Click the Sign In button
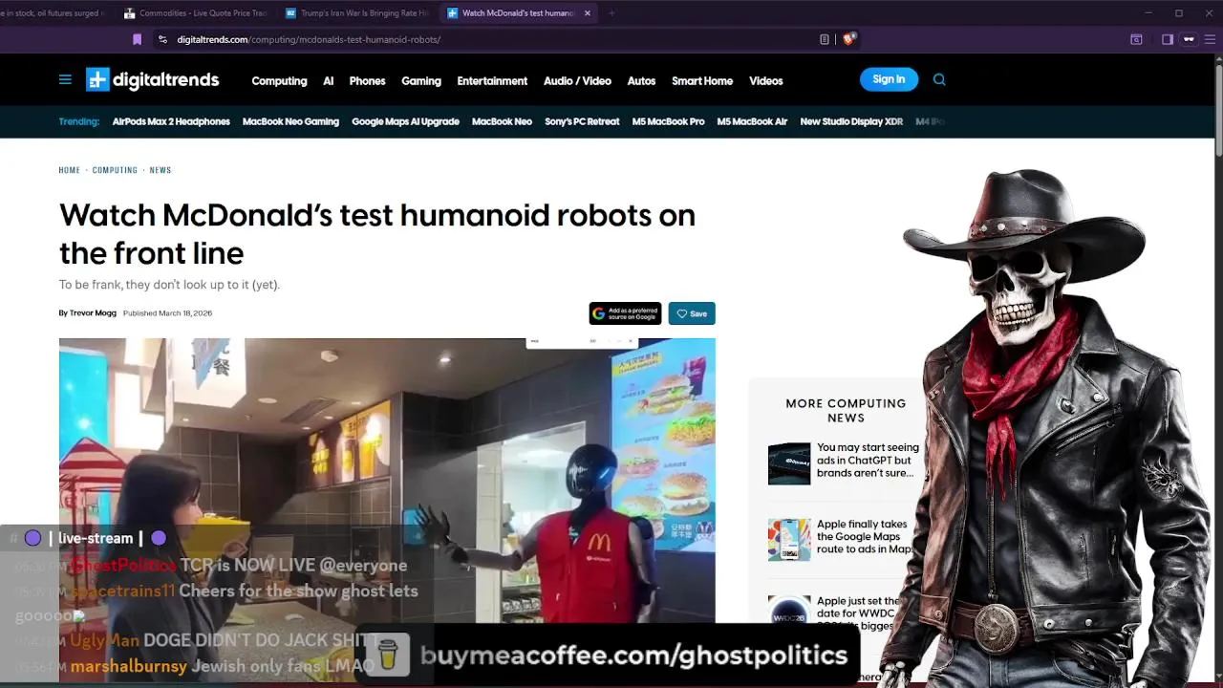Screen dimensions: 1223x688 889,79
